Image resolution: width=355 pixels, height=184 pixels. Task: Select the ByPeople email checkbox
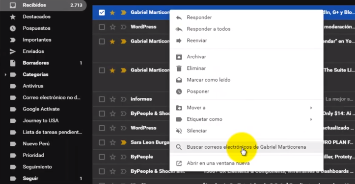pyautogui.click(x=102, y=157)
